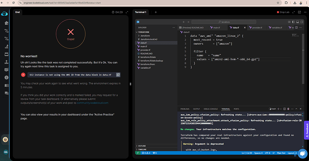
Task: Open the community.kodekloud.com link
Action: tap(92, 103)
